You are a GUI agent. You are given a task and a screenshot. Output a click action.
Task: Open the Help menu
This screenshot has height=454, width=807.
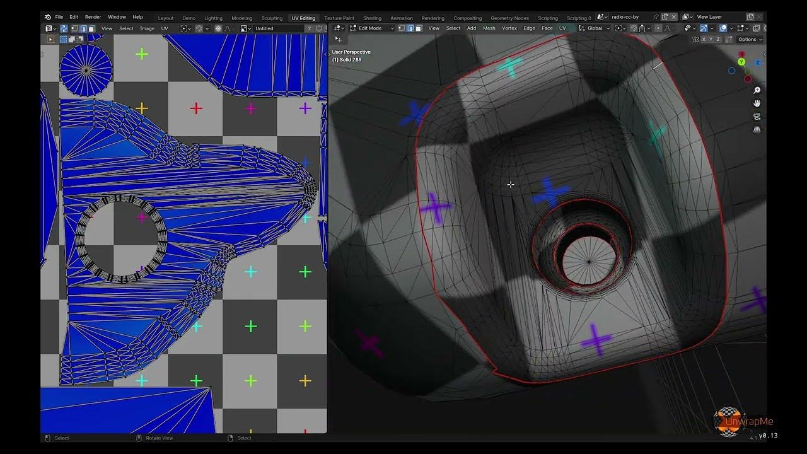coord(138,17)
